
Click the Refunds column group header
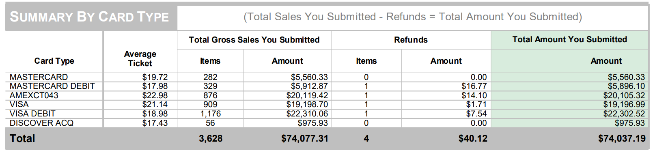coord(411,40)
